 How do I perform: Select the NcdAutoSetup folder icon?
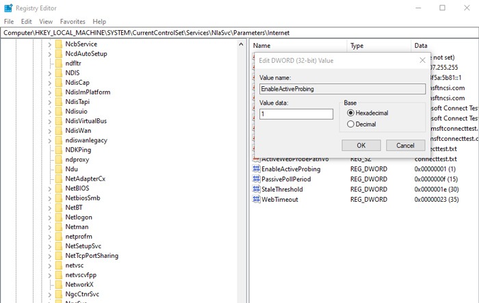tap(59, 54)
